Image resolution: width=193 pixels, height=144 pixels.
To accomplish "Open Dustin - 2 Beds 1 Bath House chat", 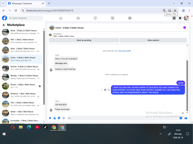I will click(x=21, y=86).
